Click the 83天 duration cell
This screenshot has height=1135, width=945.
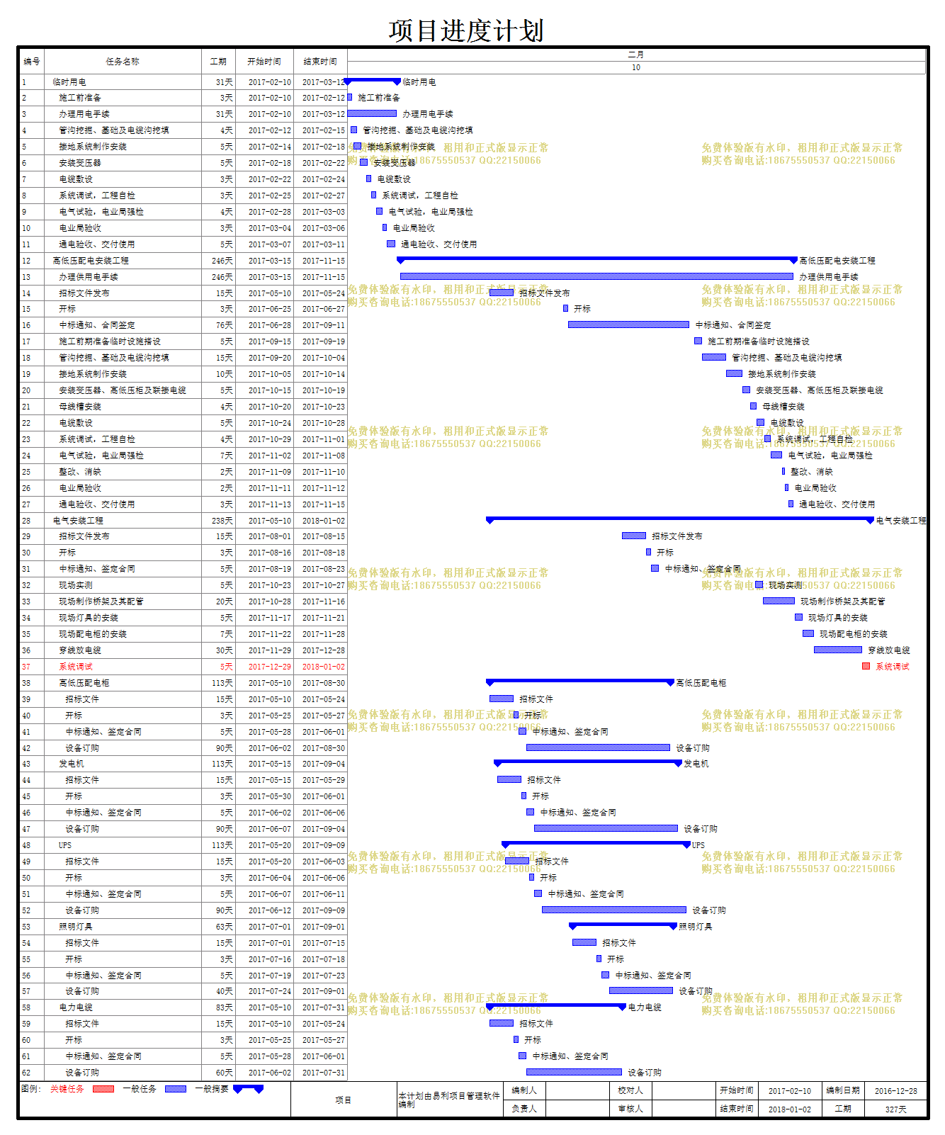[218, 1007]
